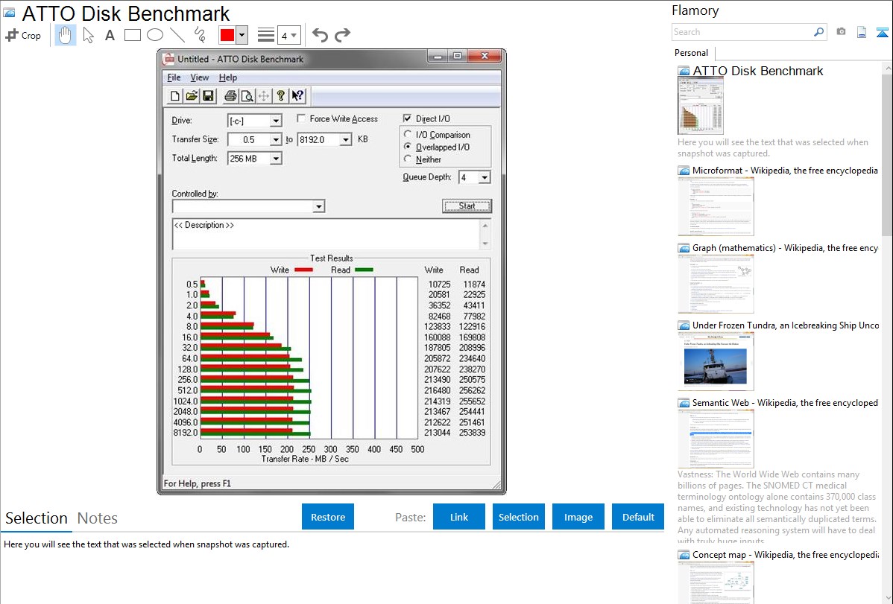This screenshot has width=893, height=604.
Task: Click the Start benchmark button
Action: click(467, 206)
